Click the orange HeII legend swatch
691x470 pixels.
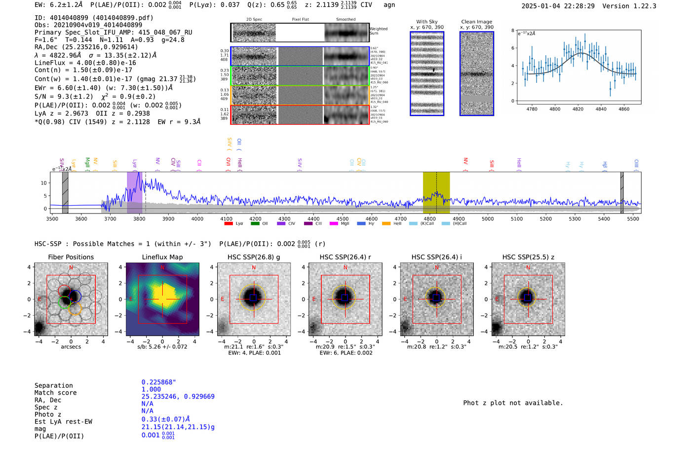(x=386, y=223)
